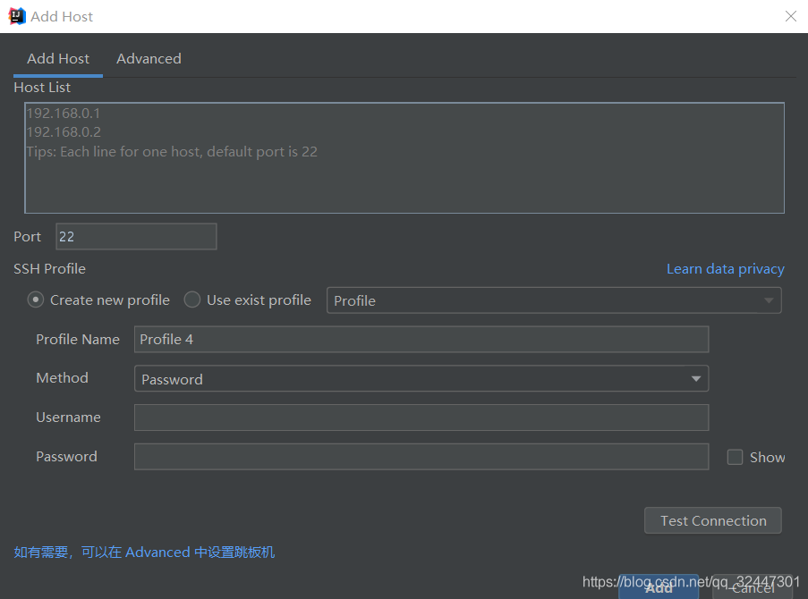The image size is (808, 599).
Task: Click the Cancel button
Action: 753,587
